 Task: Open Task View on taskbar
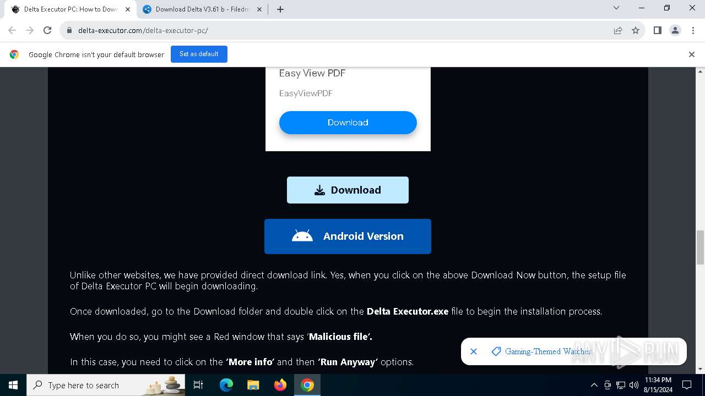tap(198, 385)
